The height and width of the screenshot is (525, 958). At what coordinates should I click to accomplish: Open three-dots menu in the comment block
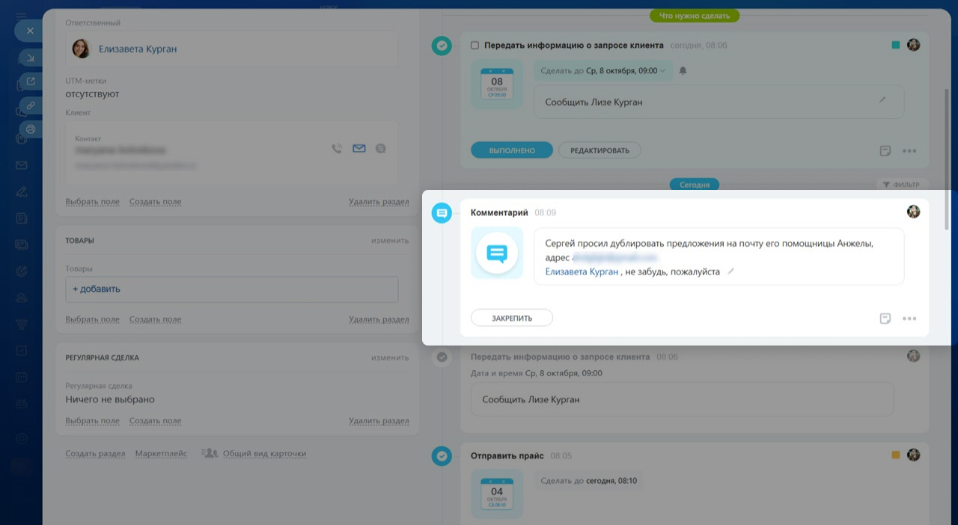point(909,319)
